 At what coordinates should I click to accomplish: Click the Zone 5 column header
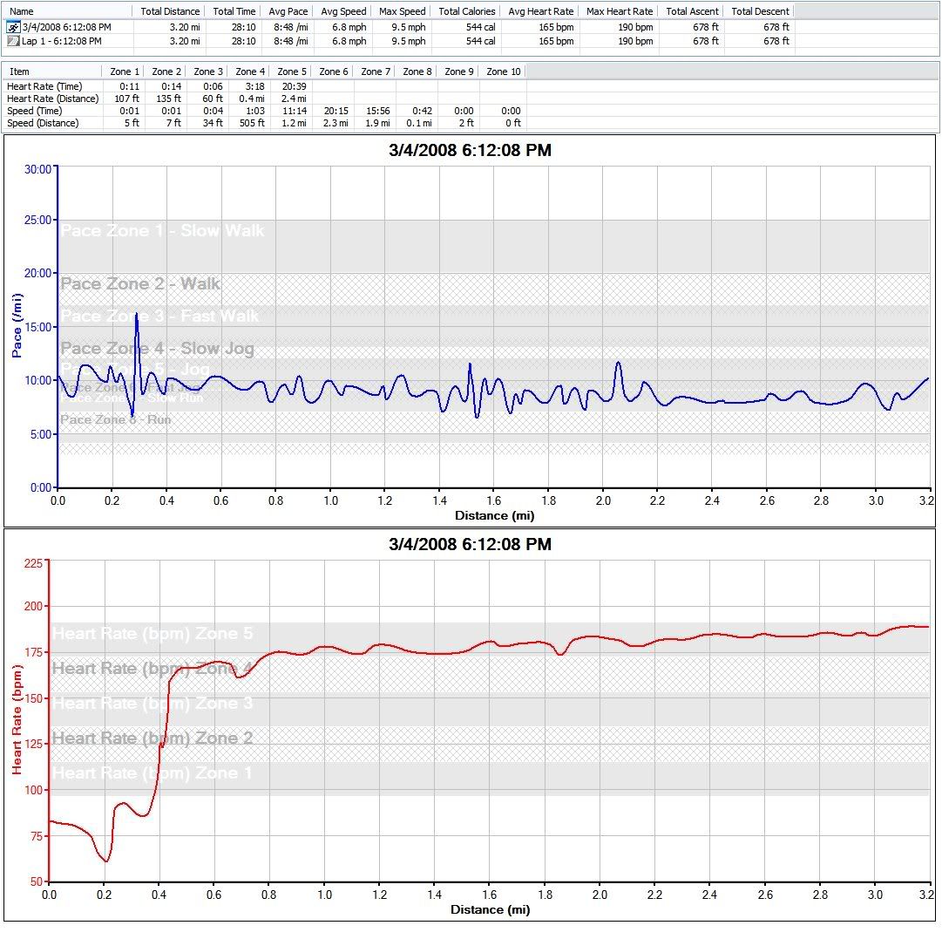292,71
